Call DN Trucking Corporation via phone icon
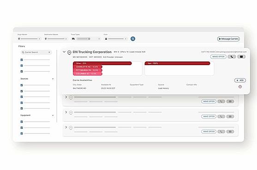 click(x=232, y=57)
